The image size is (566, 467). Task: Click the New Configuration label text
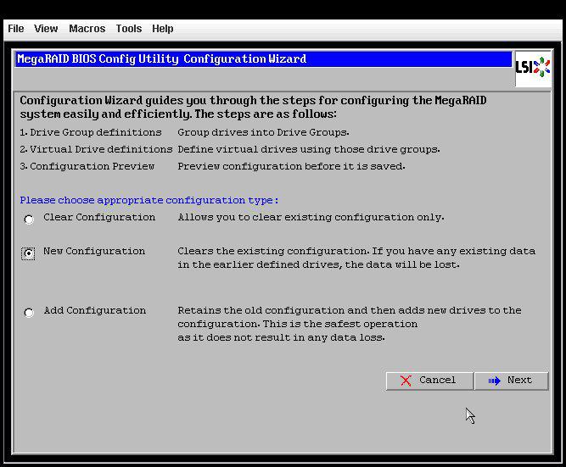(94, 252)
